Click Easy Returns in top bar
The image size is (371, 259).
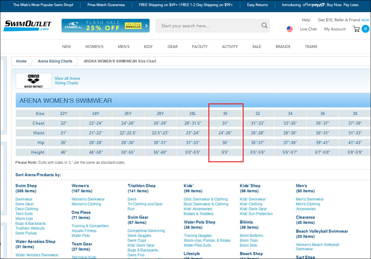coord(258,5)
